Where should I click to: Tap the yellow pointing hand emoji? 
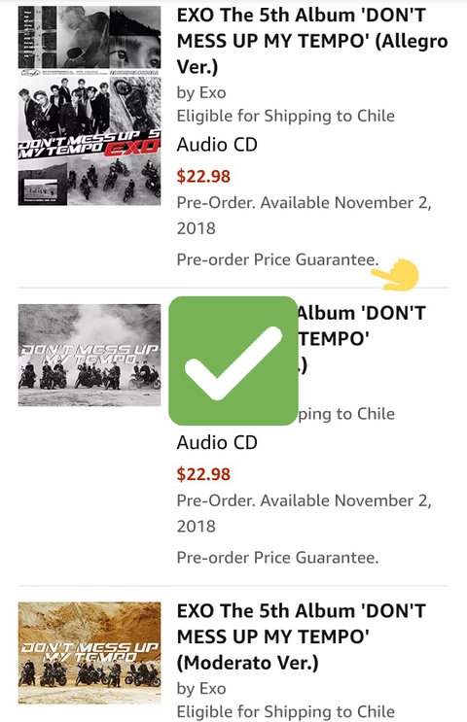pos(395,275)
